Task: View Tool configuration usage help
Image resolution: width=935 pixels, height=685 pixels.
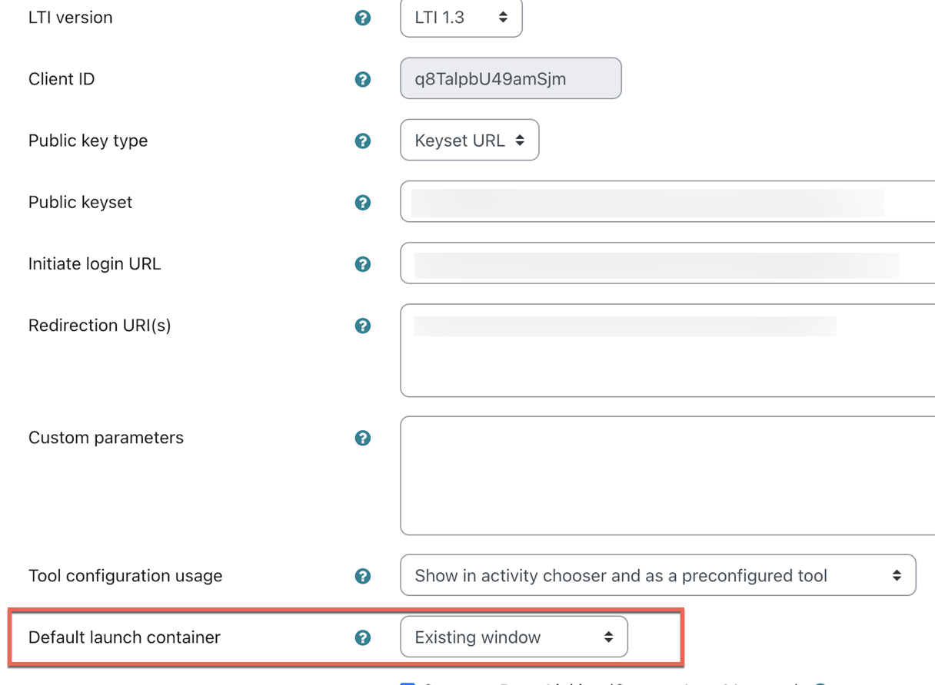Action: 362,575
